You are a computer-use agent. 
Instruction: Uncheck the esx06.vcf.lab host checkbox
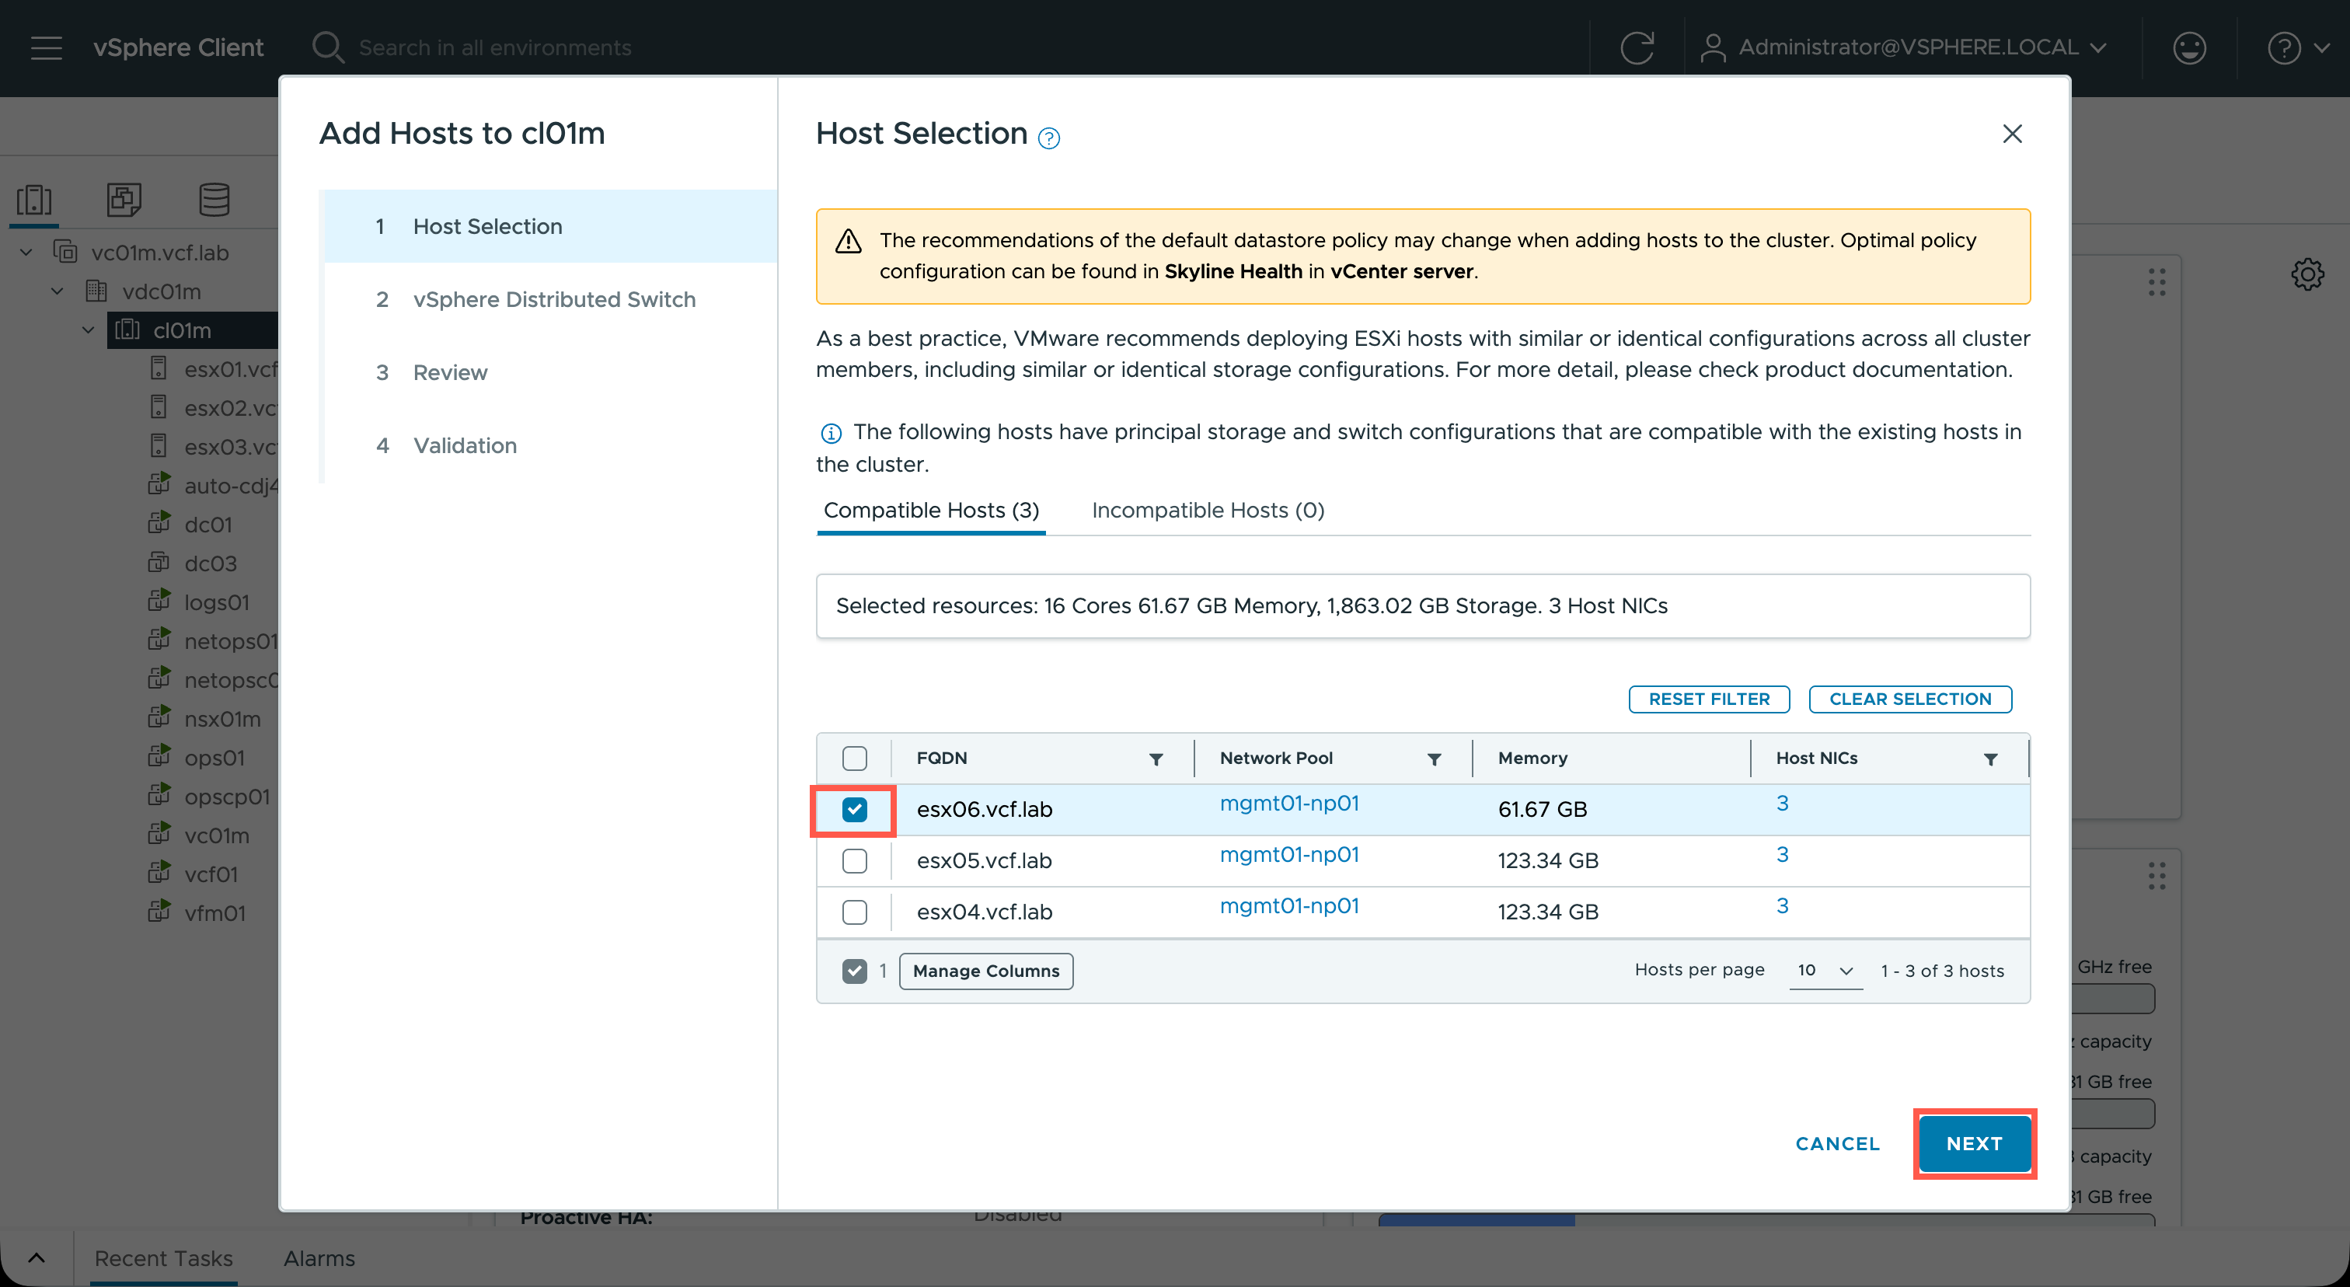click(854, 809)
